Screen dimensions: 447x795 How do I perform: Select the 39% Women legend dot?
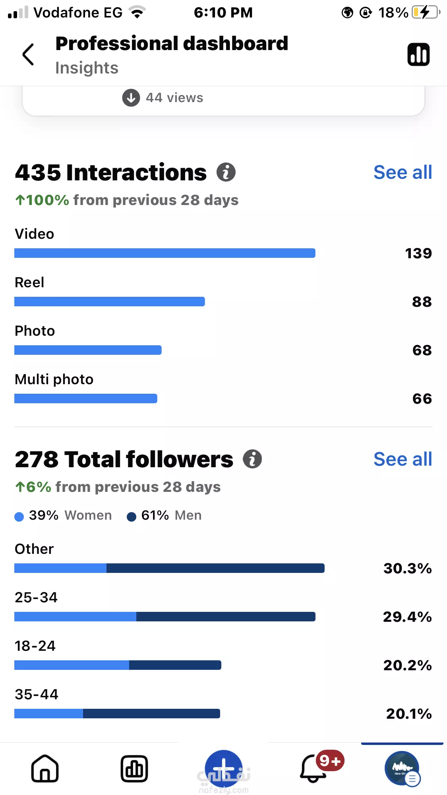(x=19, y=516)
